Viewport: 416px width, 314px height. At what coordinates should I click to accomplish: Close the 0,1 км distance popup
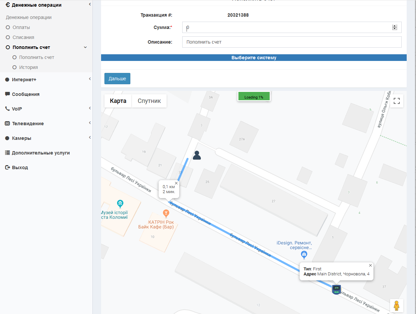pyautogui.click(x=176, y=183)
